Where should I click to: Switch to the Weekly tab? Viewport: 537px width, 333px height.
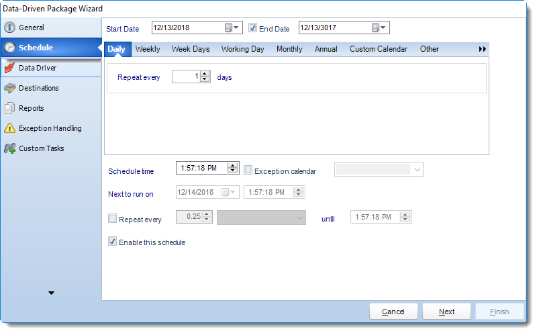(x=148, y=49)
